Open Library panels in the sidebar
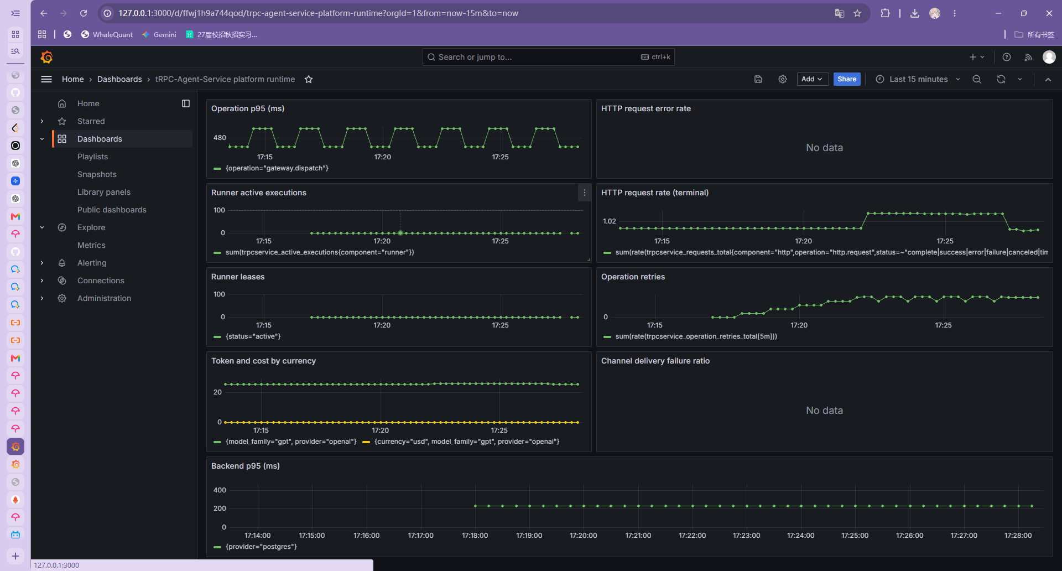Image resolution: width=1062 pixels, height=571 pixels. (104, 192)
